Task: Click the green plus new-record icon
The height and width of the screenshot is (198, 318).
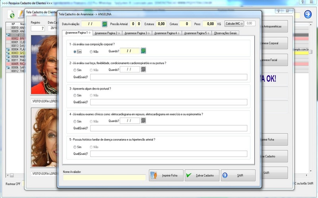Action: [12, 15]
